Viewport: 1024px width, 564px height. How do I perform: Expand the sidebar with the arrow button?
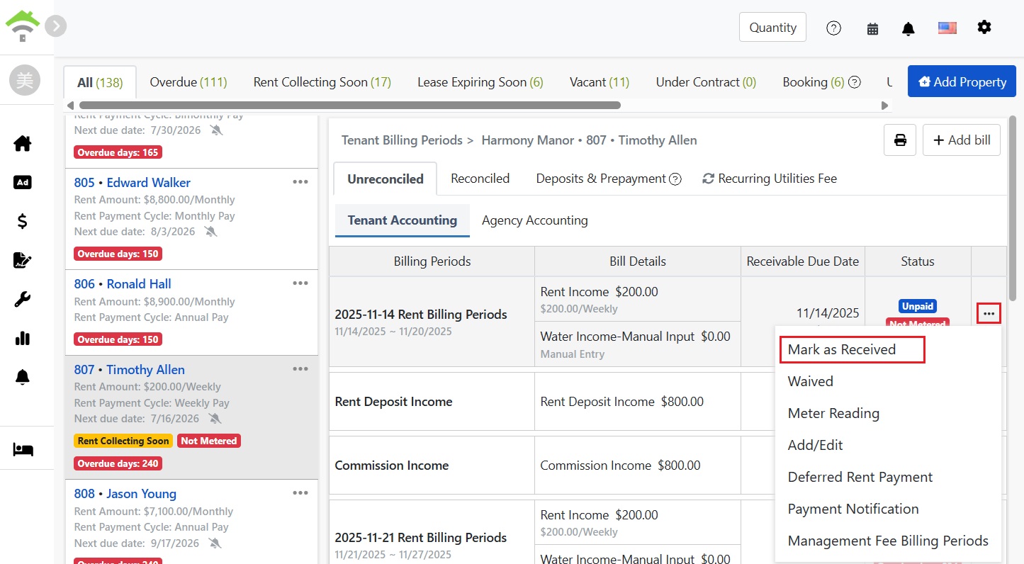pos(55,26)
